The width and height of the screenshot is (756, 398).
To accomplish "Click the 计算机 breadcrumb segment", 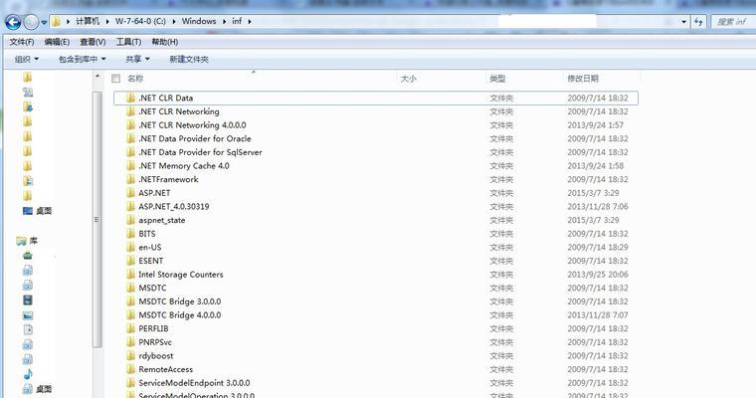I will coord(88,21).
